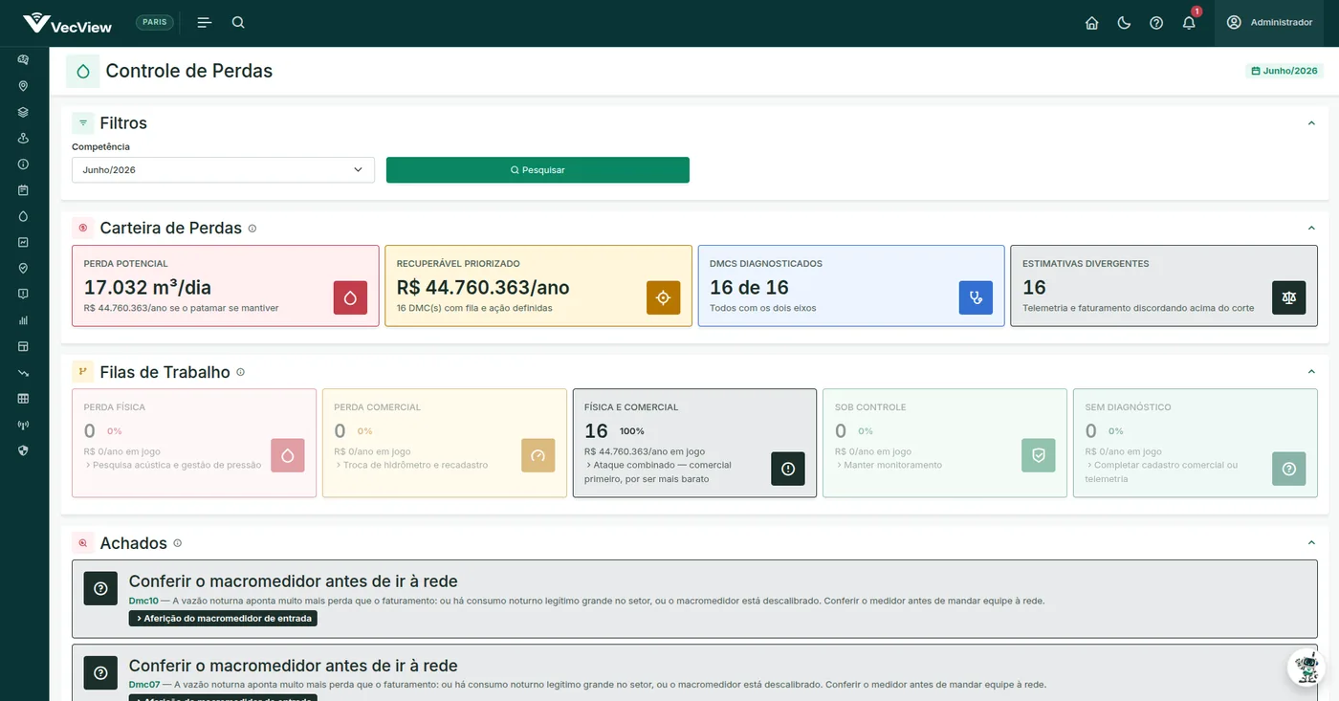Click the VecView logo
This screenshot has width=1339, height=701.
coord(67,23)
